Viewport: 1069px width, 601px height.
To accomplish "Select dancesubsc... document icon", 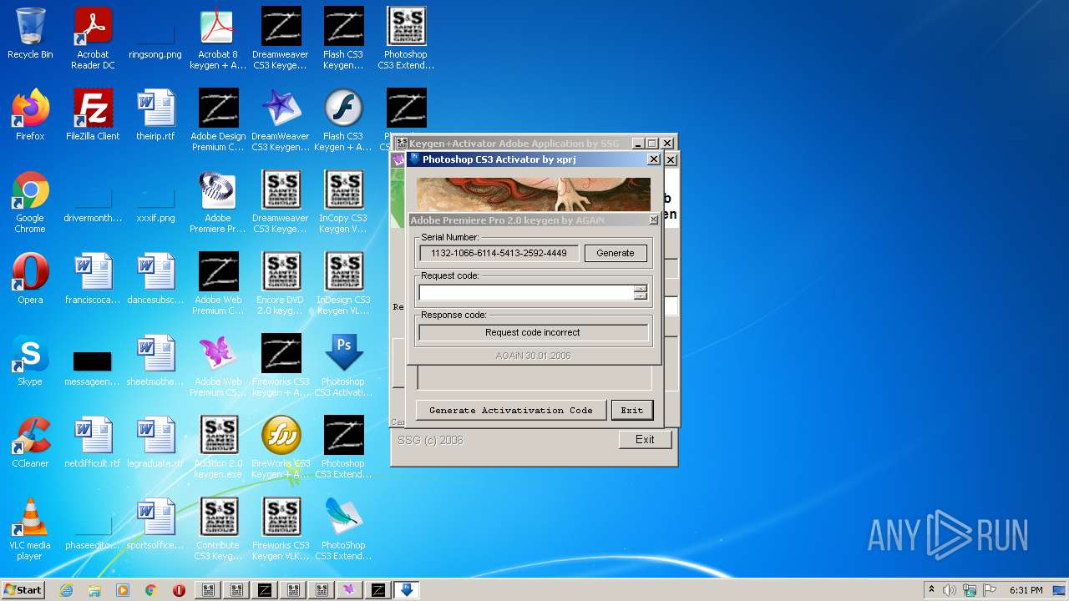I will coord(155,279).
